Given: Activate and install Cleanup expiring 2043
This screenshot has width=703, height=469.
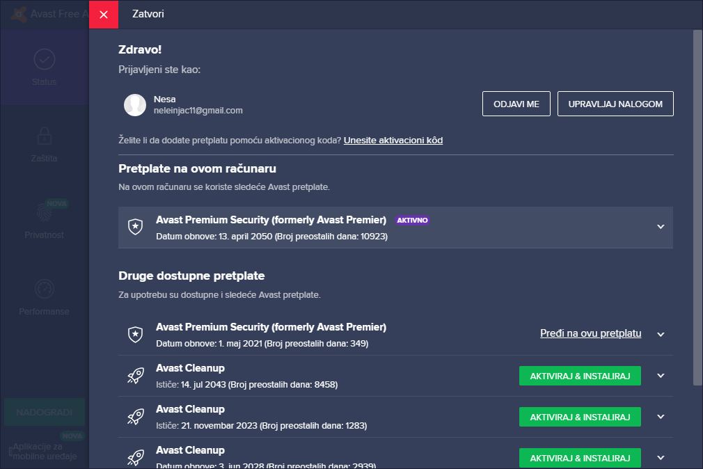Looking at the screenshot, I should tap(580, 376).
